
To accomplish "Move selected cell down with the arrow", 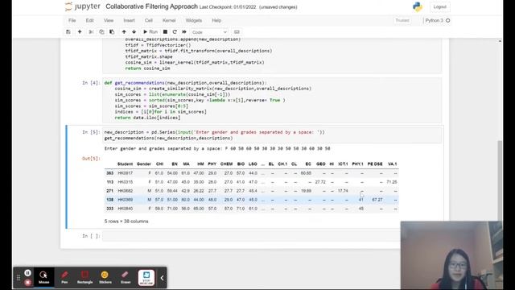I will point(134,32).
